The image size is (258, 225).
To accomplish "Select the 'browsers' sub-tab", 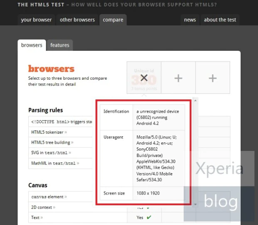I will (x=32, y=45).
